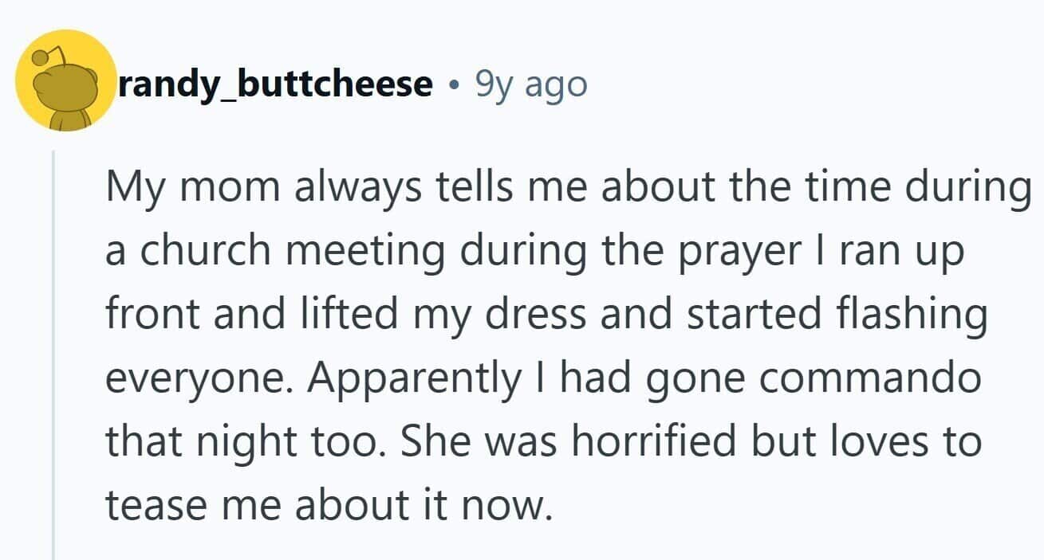Image resolution: width=1044 pixels, height=560 pixels.
Task: Open randy_buttcheese's user profile
Action: point(276,83)
